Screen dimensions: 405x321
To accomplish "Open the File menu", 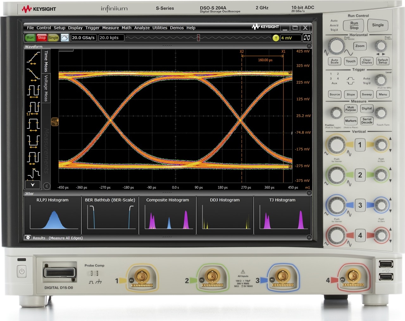I will (x=30, y=28).
